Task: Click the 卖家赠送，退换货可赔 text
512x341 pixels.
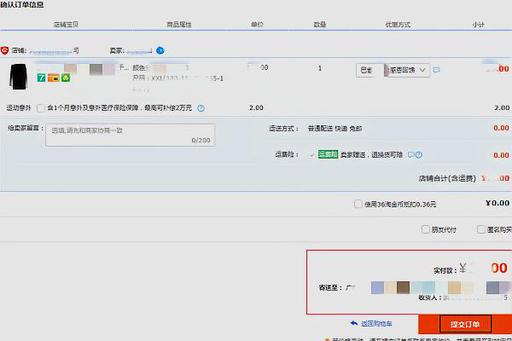Action: pyautogui.click(x=371, y=154)
